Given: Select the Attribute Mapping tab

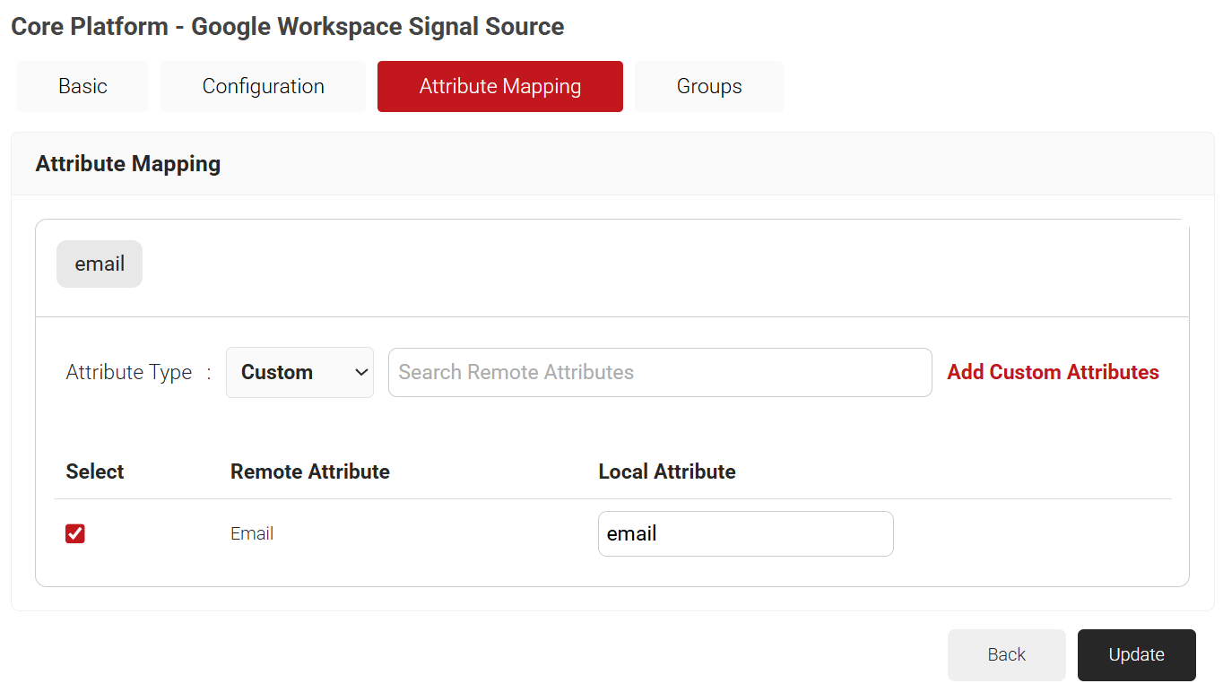Looking at the screenshot, I should [499, 87].
